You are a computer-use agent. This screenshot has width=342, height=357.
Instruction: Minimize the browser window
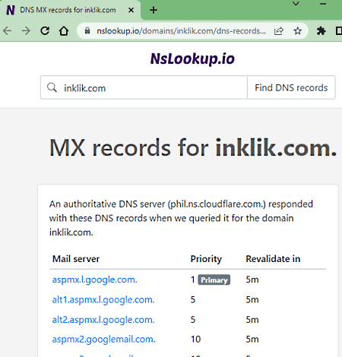[x=323, y=4]
